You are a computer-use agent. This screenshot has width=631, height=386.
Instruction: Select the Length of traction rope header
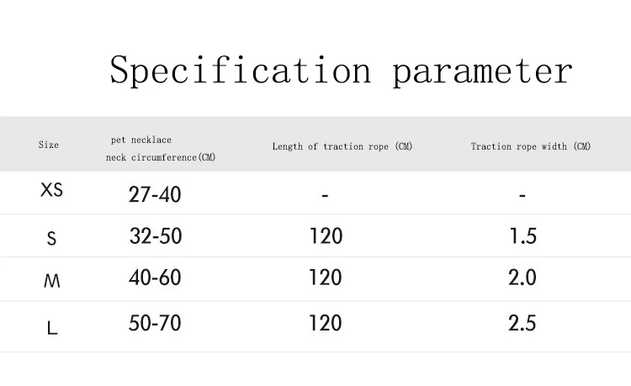[x=342, y=146]
